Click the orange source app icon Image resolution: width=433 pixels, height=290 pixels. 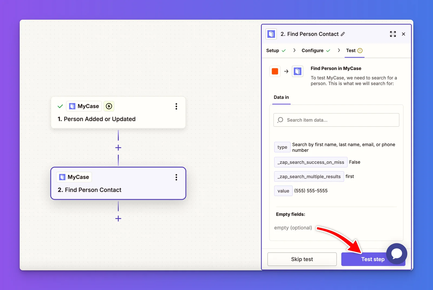pyautogui.click(x=275, y=71)
